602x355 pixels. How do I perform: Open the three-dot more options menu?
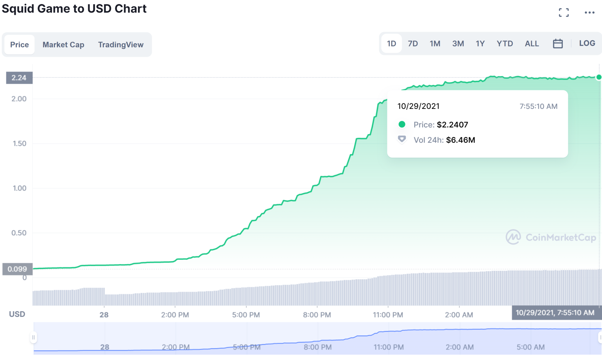click(x=589, y=12)
